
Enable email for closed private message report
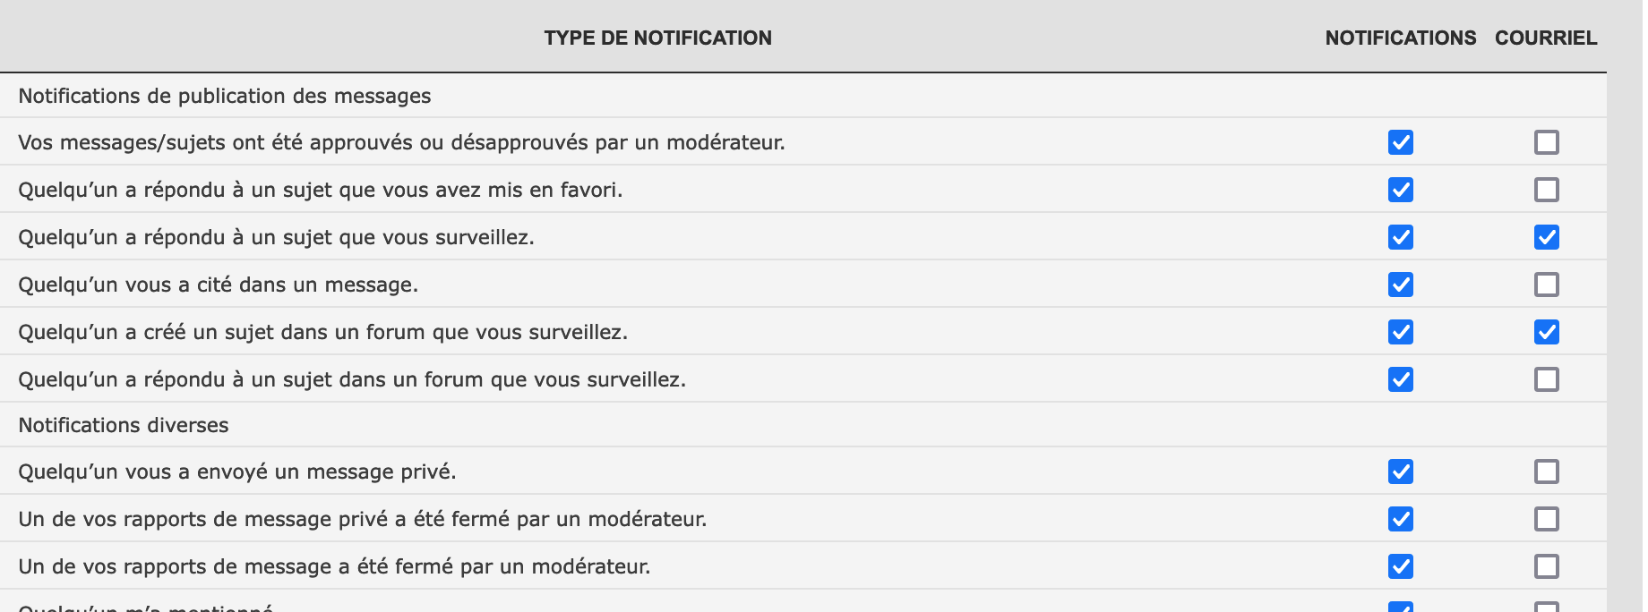[1547, 519]
